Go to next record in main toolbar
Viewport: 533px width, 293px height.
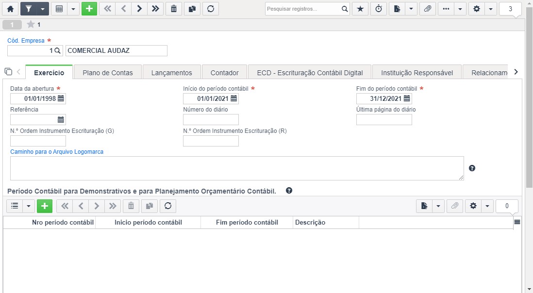pyautogui.click(x=139, y=9)
